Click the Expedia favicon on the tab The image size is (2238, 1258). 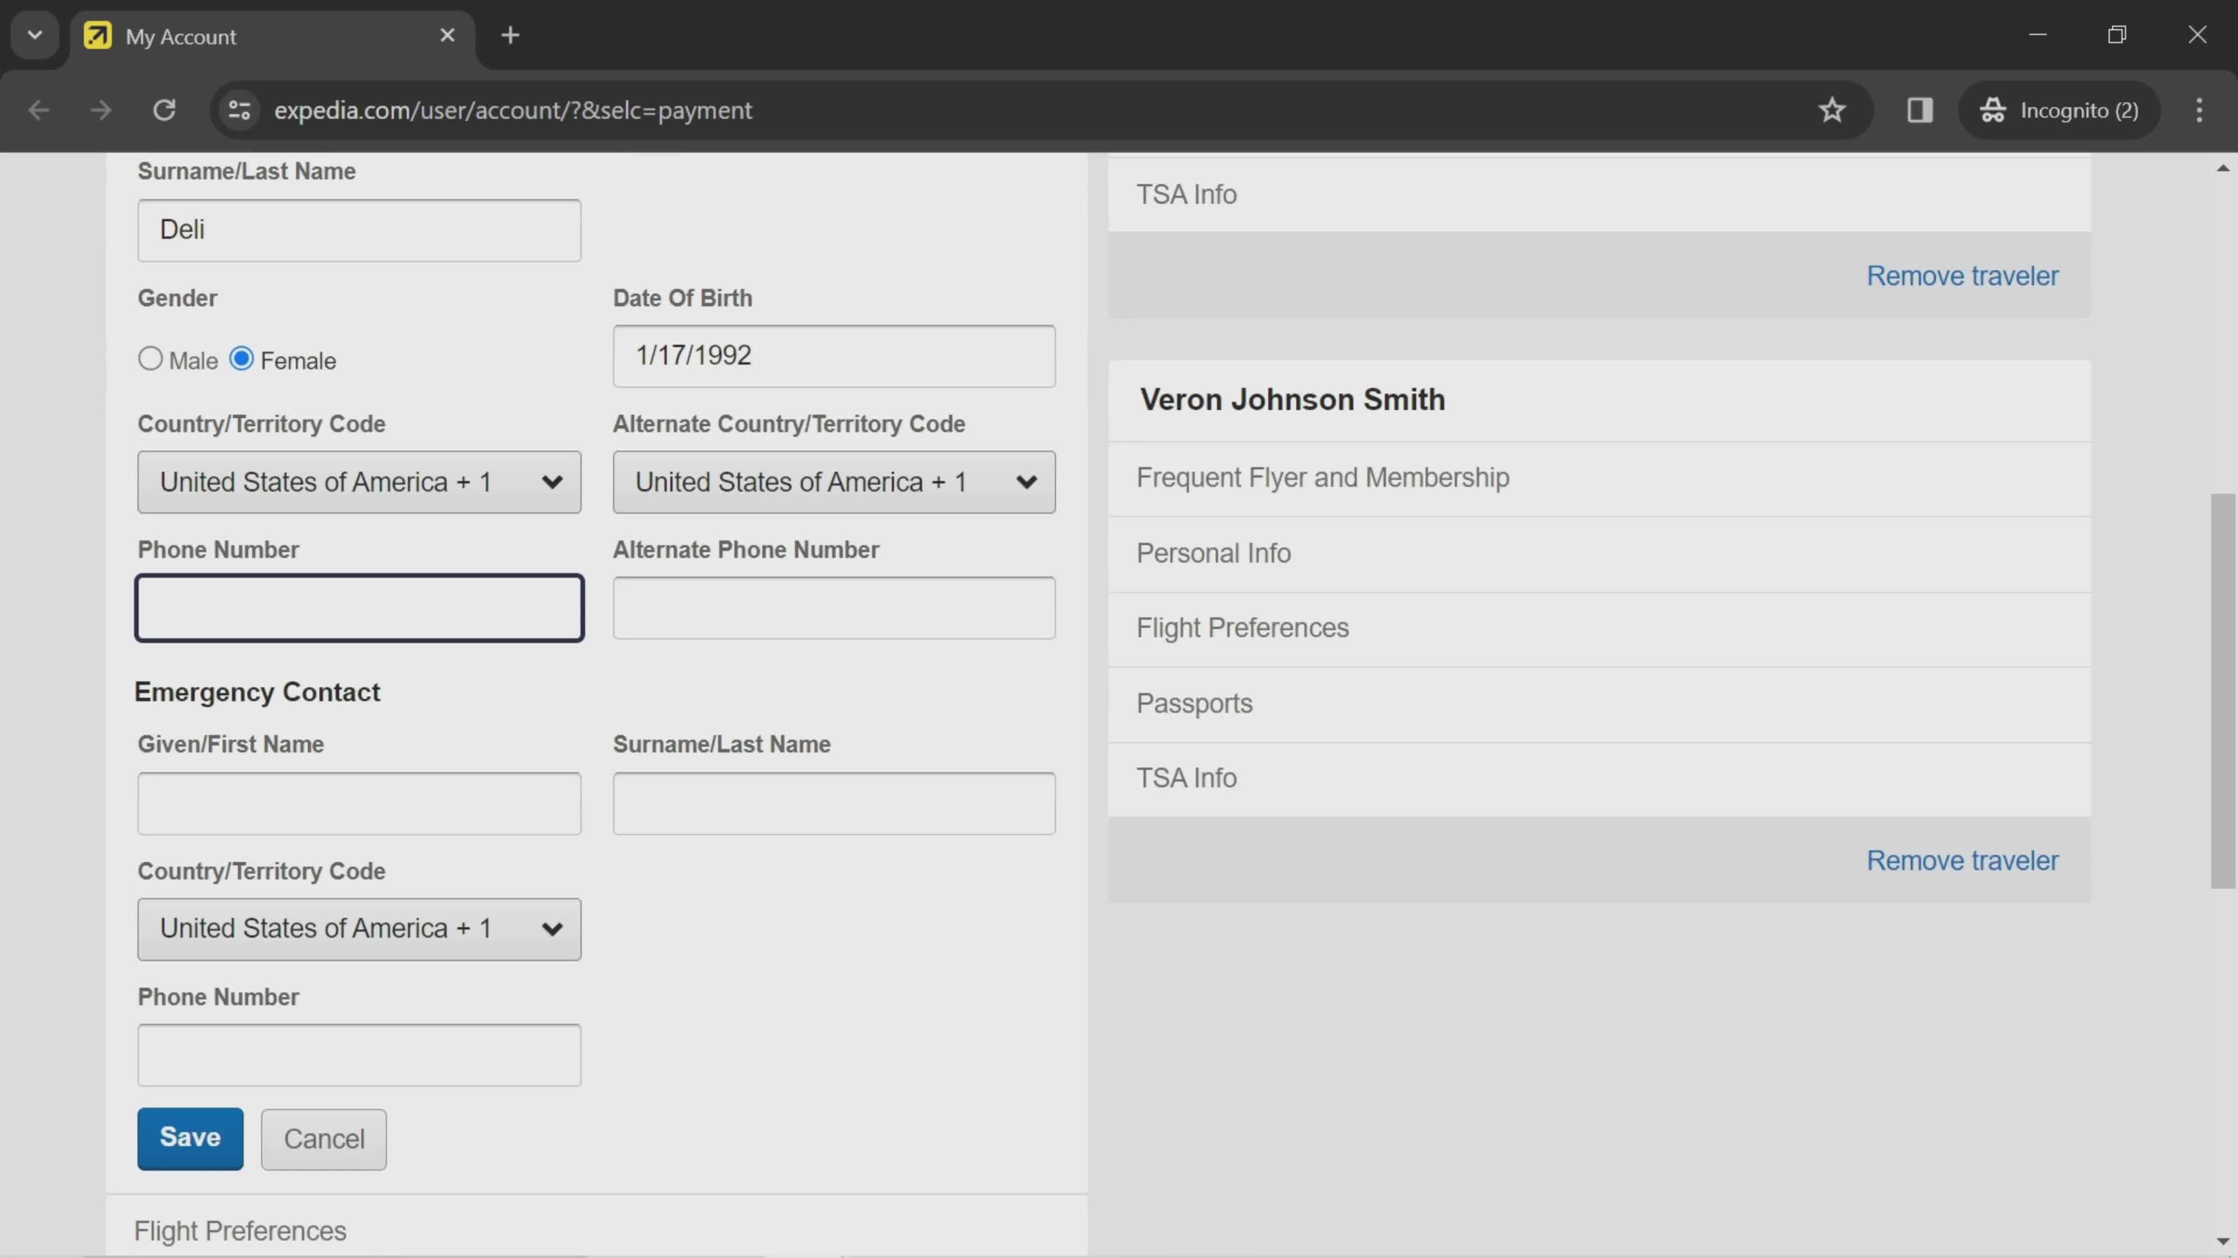pos(97,36)
